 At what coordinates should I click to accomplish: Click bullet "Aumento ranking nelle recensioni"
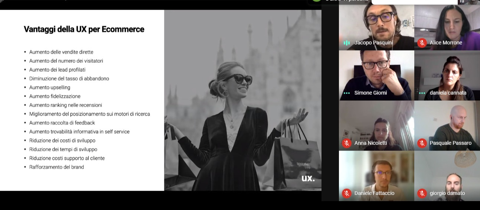66,105
